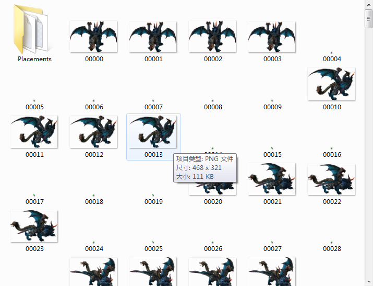This screenshot has height=286, width=373.
Task: Click file name 00019
Action: (x=153, y=202)
